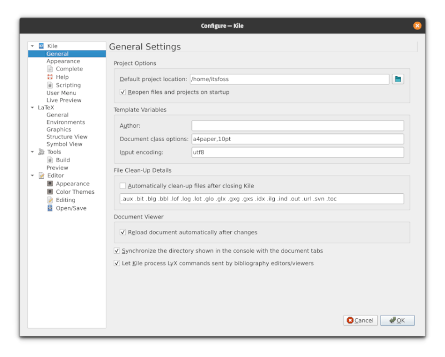
Task: Disable 'Reload document automatically after changes'
Action: point(123,232)
